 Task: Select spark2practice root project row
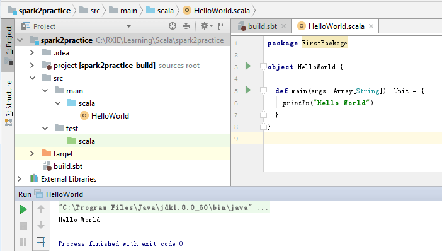pyautogui.click(x=123, y=40)
